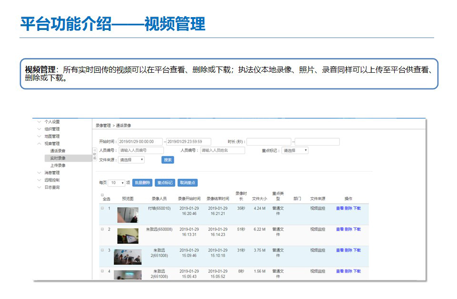Click the 6.22 M file size cell
The width and height of the screenshot is (457, 299).
tap(259, 230)
